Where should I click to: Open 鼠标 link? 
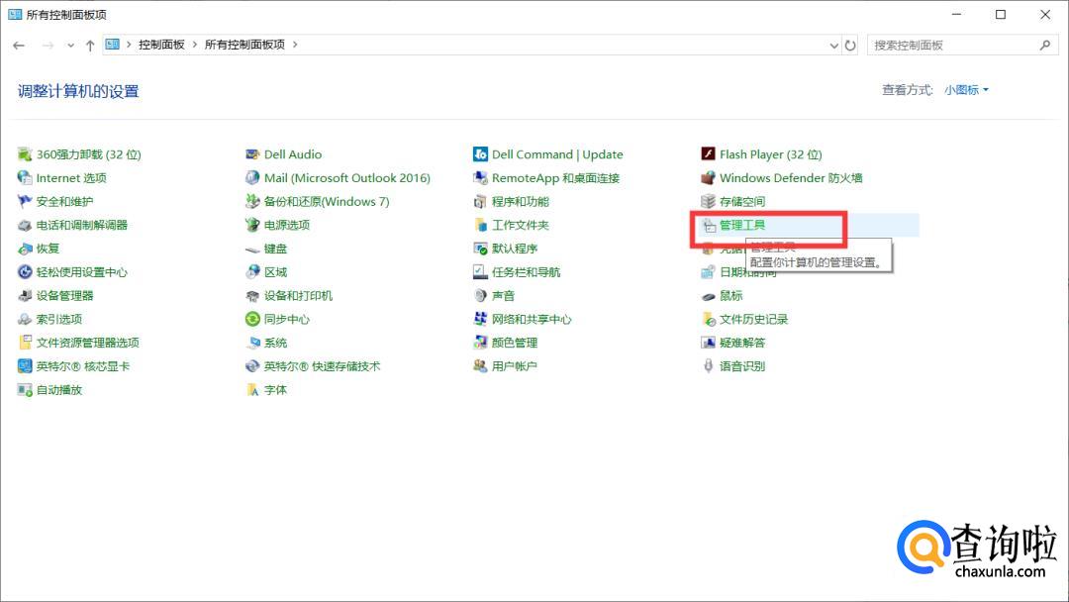point(730,296)
